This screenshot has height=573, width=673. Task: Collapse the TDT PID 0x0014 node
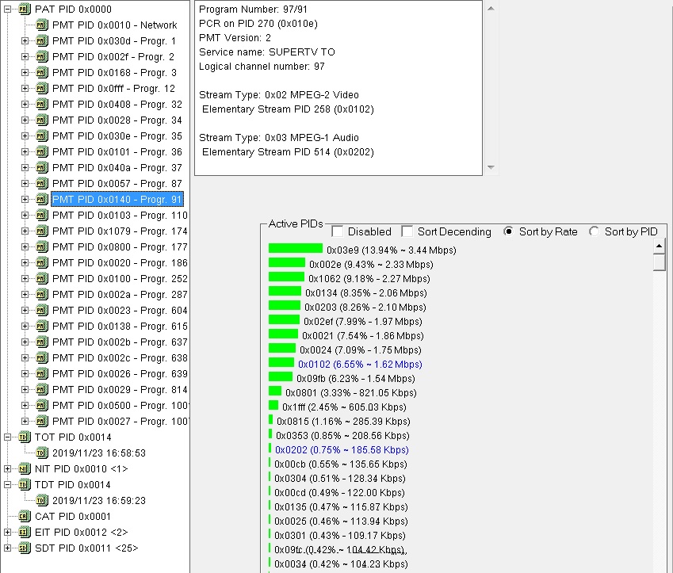coord(7,484)
